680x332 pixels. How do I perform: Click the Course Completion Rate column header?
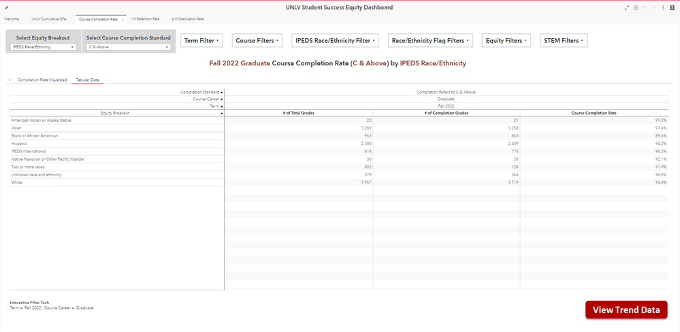[x=594, y=113]
